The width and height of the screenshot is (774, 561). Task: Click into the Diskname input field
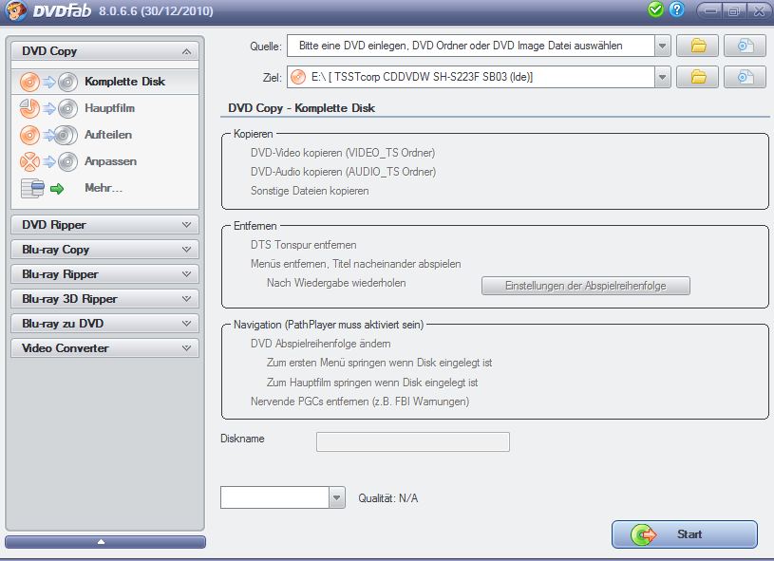[413, 441]
